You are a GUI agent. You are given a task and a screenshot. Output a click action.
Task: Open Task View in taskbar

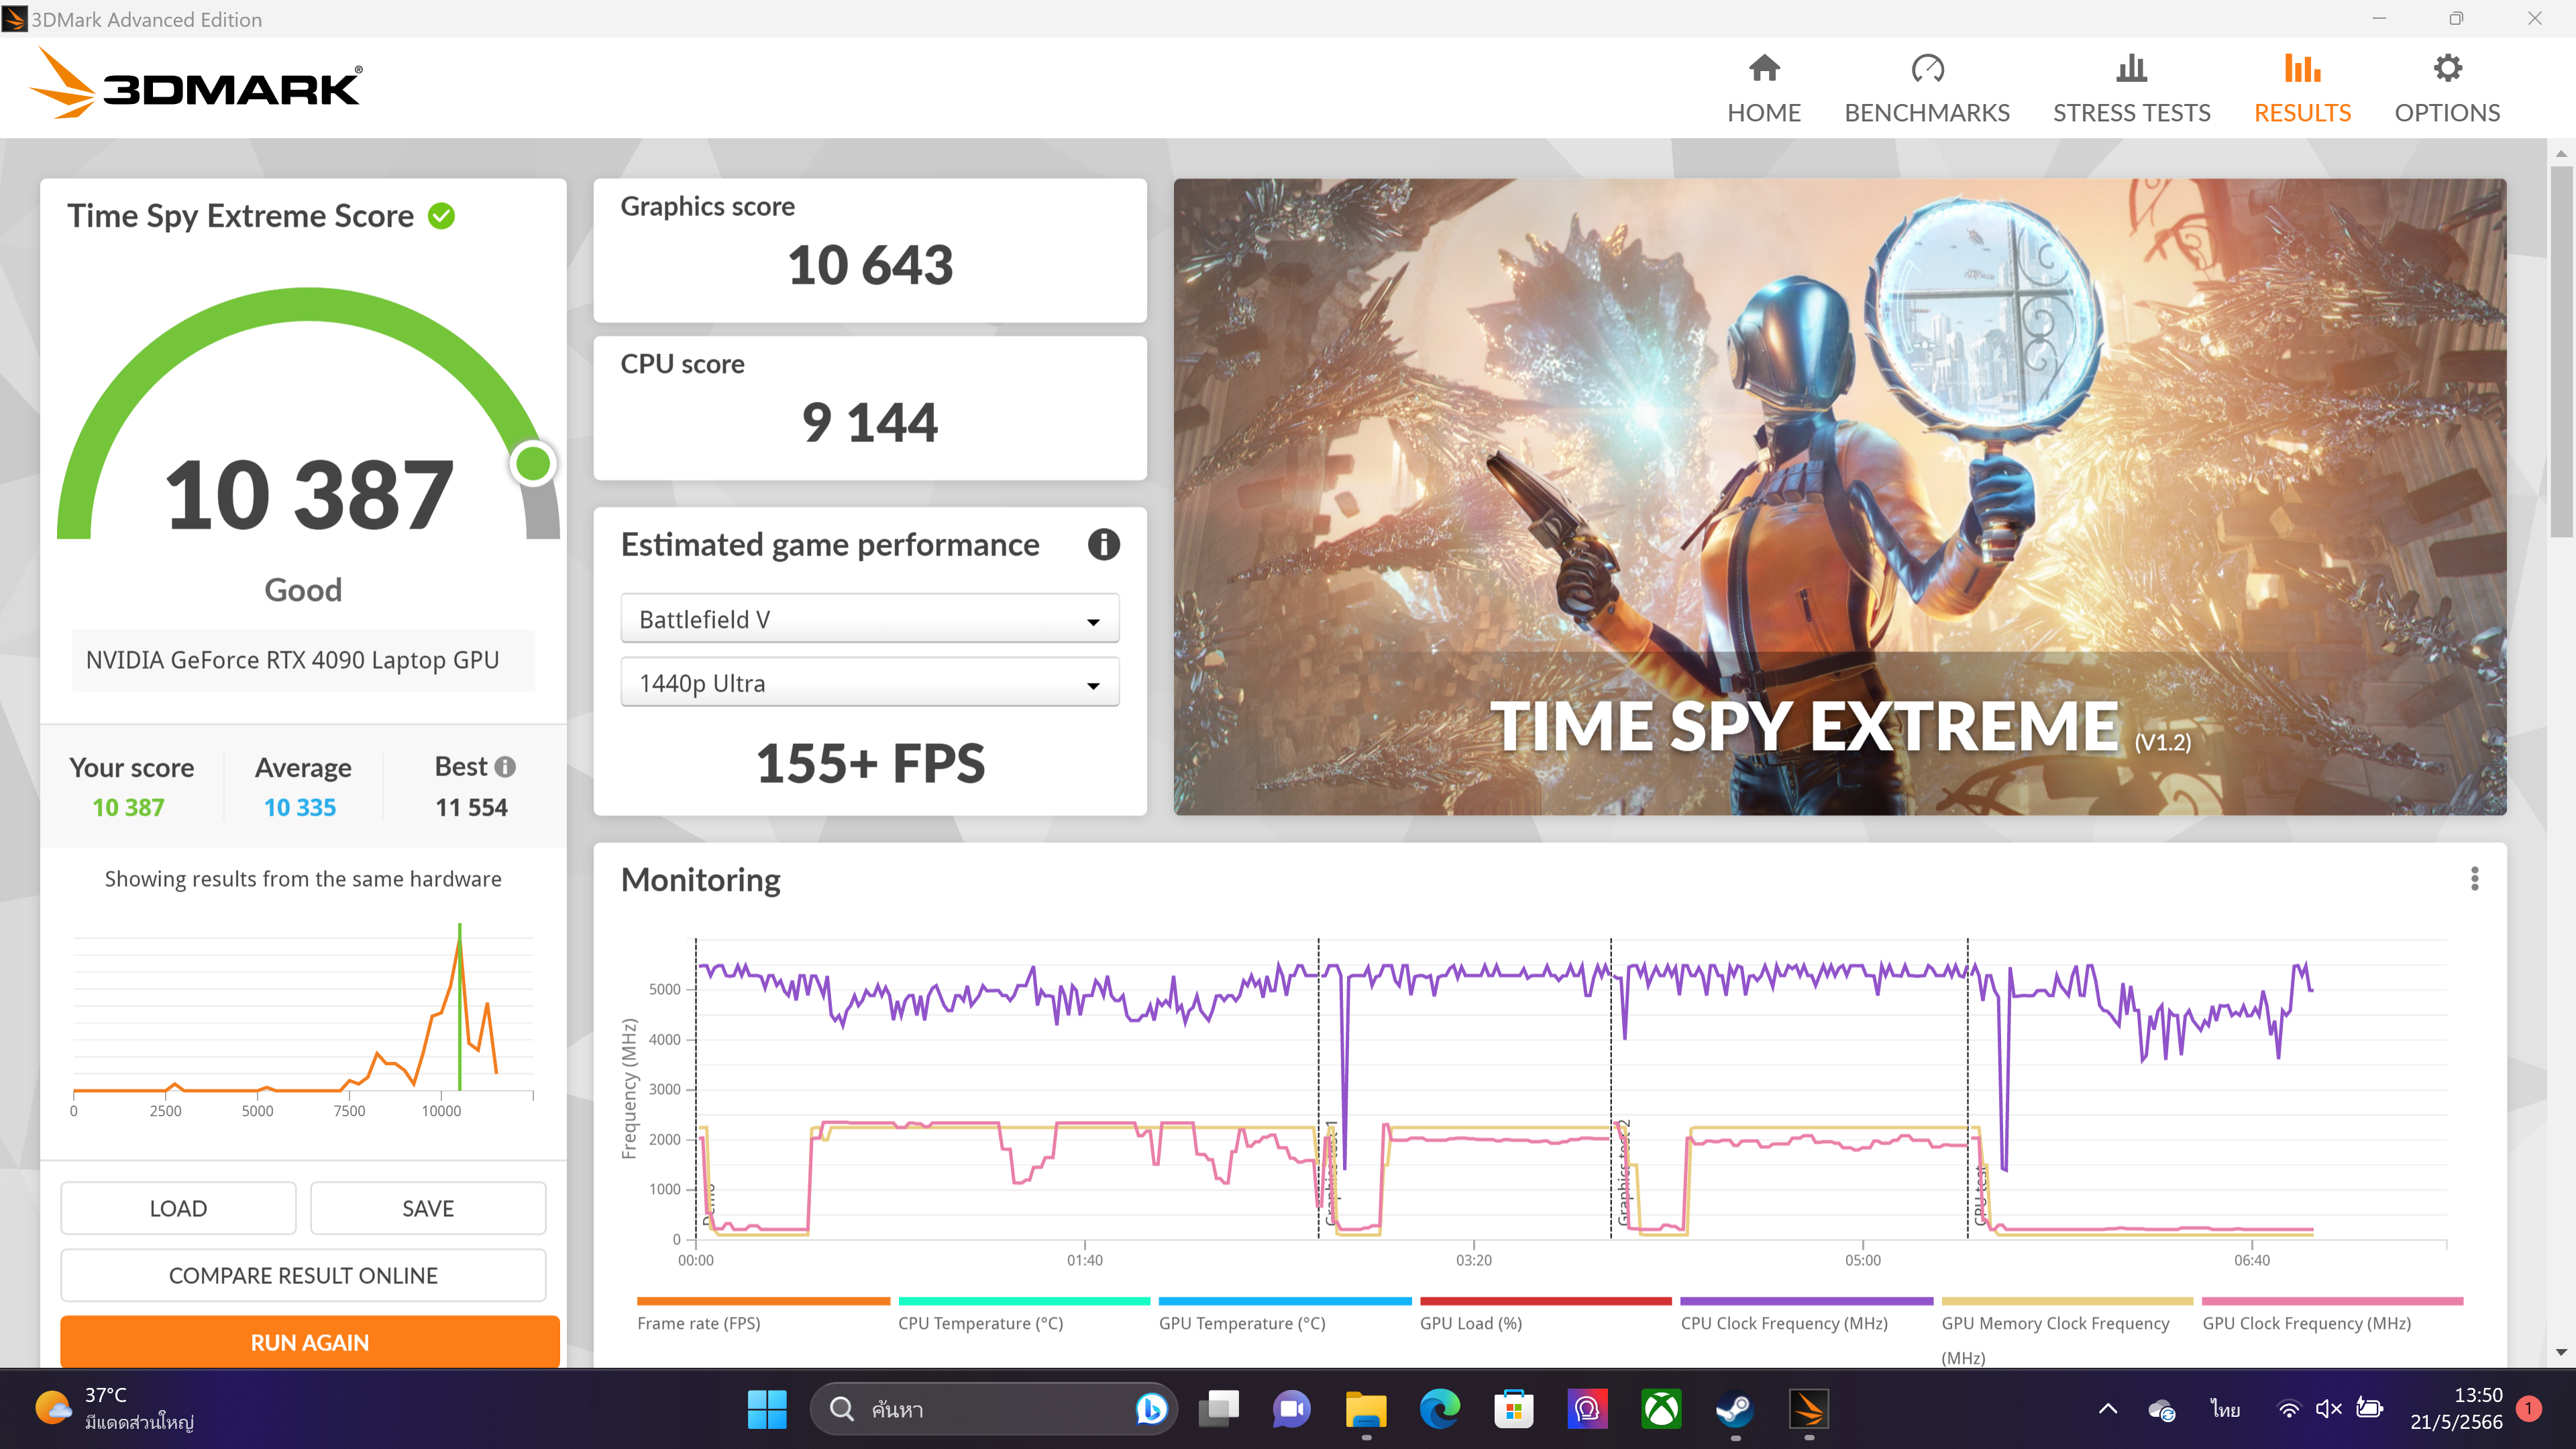pyautogui.click(x=1219, y=1409)
